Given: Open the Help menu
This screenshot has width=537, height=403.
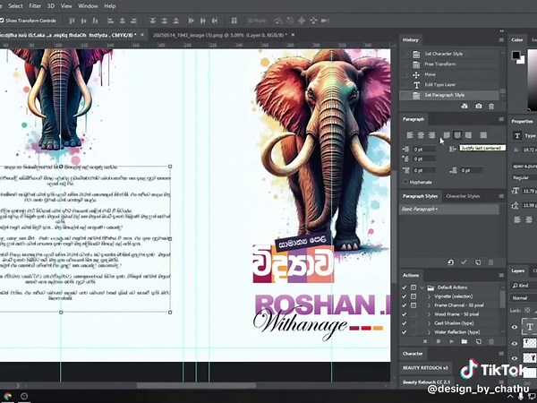Looking at the screenshot, I should click(x=109, y=6).
